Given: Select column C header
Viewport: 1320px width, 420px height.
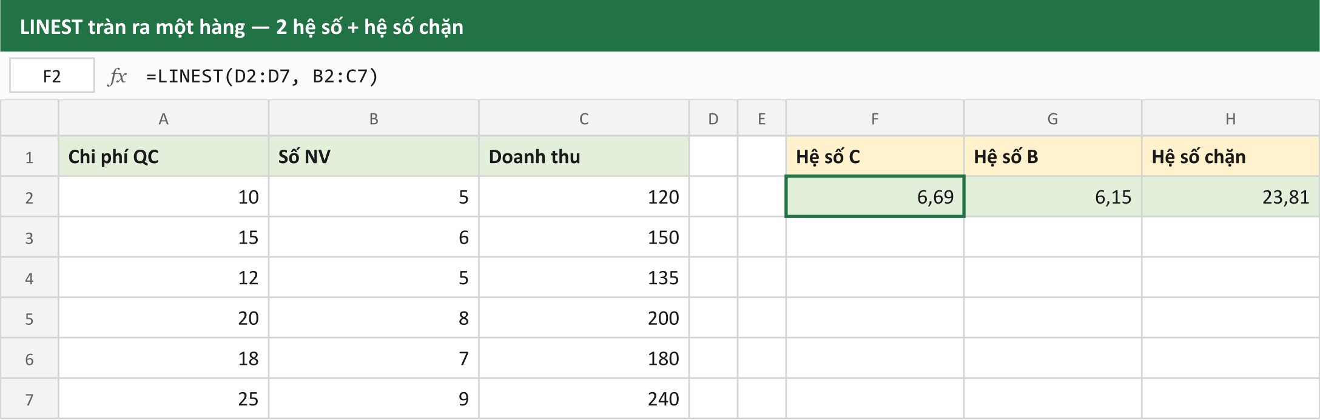Looking at the screenshot, I should [x=584, y=119].
